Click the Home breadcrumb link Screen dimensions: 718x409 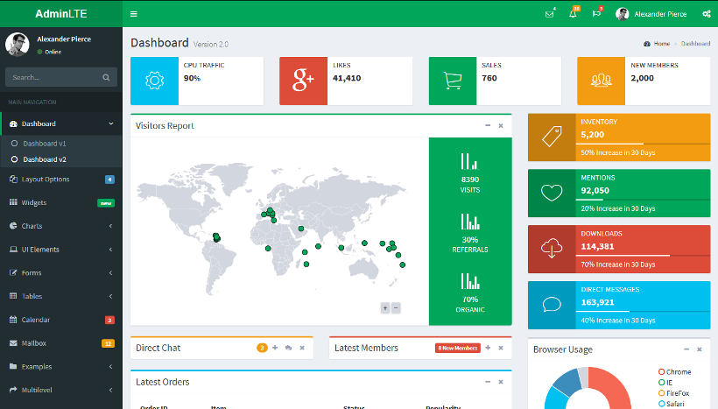click(x=661, y=43)
